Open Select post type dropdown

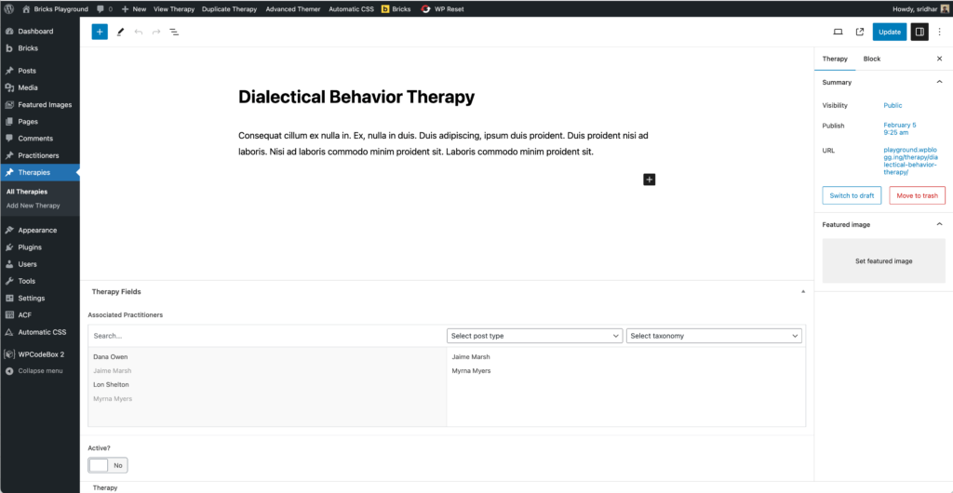pos(534,336)
